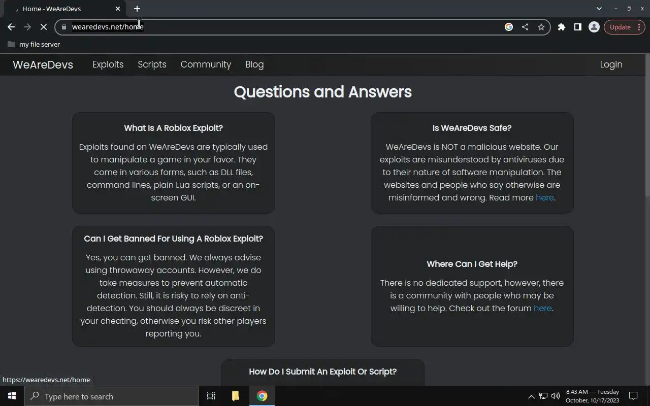Follow the 'here' link in Is WeAreDevs Safe
The width and height of the screenshot is (650, 406).
pos(544,197)
